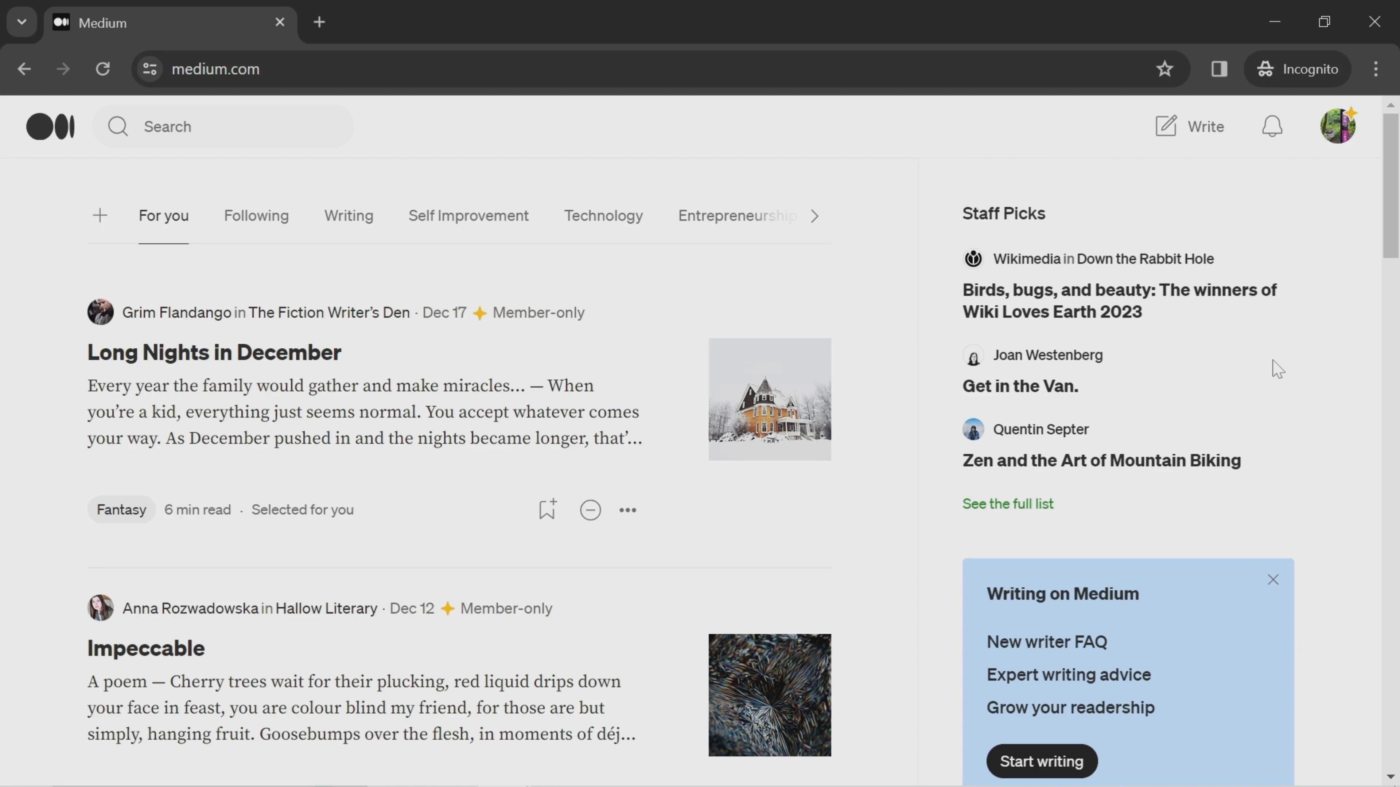
Task: Select the For you tab
Action: pos(163,216)
